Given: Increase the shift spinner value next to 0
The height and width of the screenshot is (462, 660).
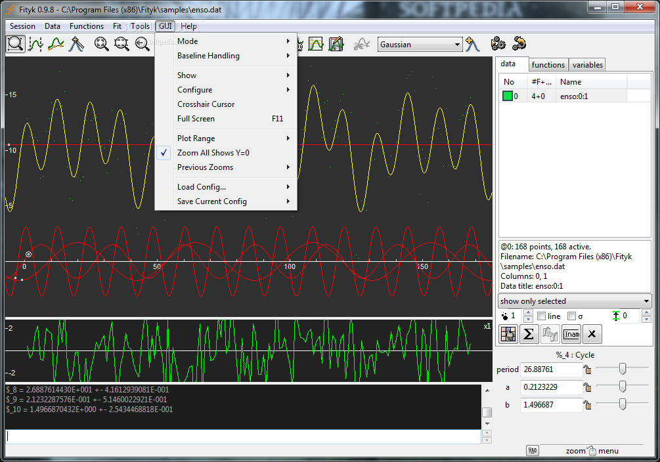Looking at the screenshot, I should 646,312.
